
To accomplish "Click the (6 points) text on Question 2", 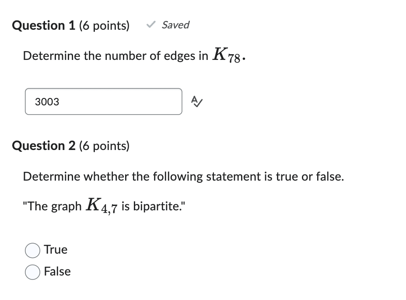I will (104, 146).
